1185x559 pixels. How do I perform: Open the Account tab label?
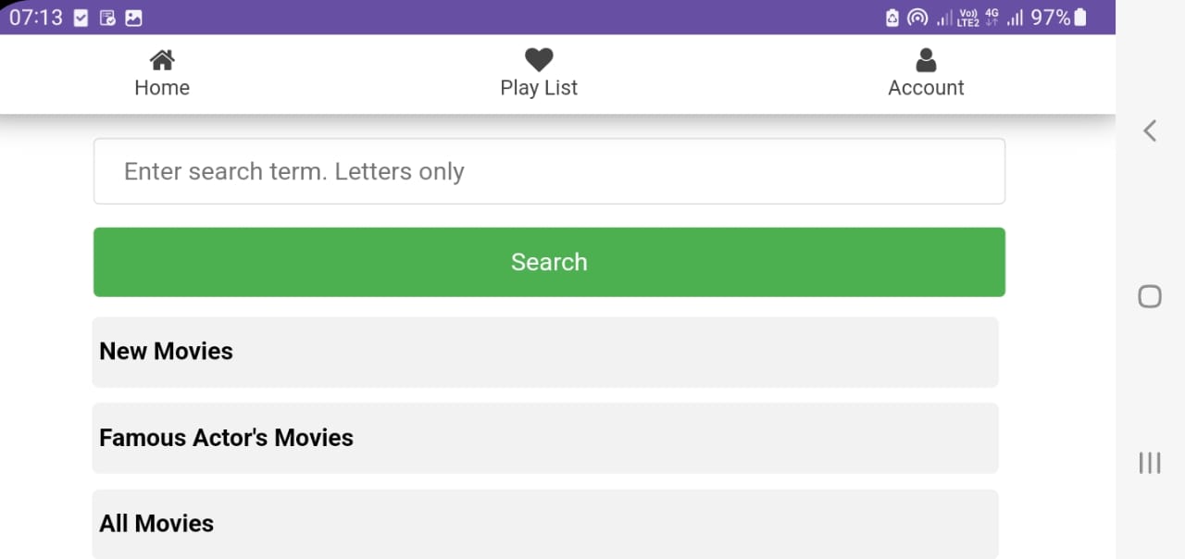926,88
